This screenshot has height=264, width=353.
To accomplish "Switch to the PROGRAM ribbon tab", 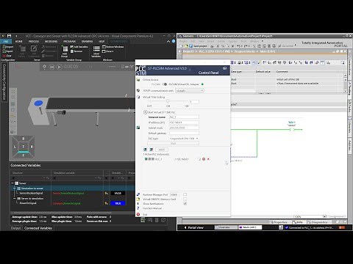I will (69, 41).
